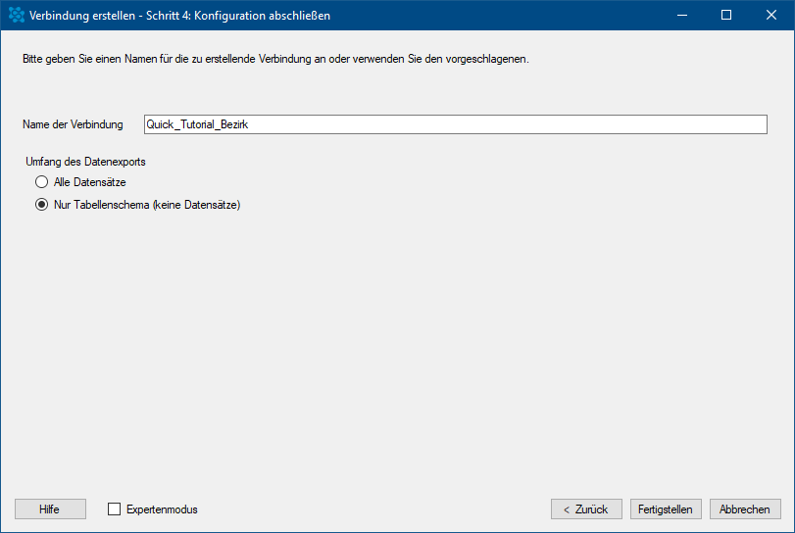The height and width of the screenshot is (533, 795).
Task: Select the Alle Datensätze radio button
Action: click(x=41, y=182)
